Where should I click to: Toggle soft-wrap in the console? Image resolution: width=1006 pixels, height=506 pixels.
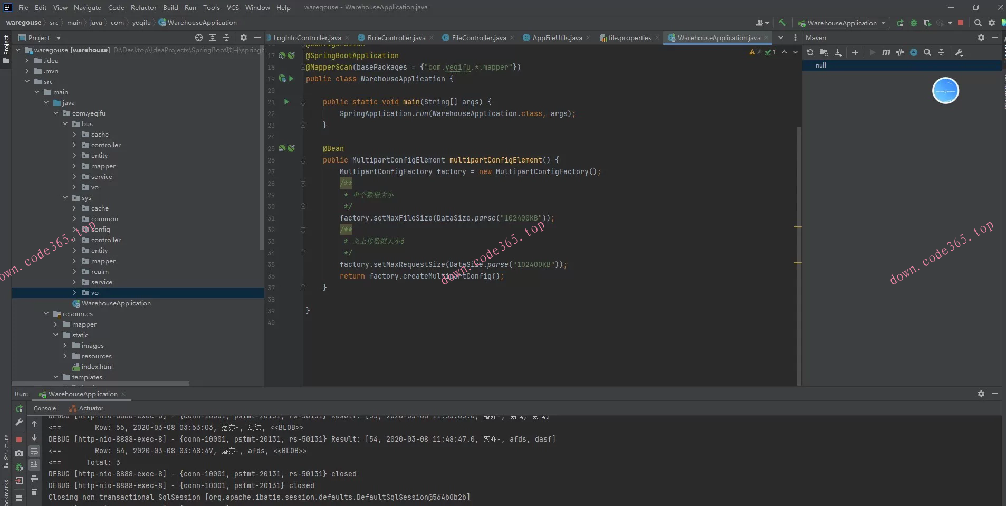point(34,451)
